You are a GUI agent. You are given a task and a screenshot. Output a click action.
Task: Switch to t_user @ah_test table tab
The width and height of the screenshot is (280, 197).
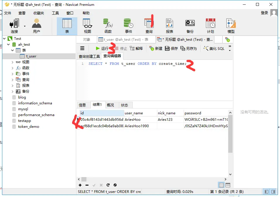tap(126, 40)
